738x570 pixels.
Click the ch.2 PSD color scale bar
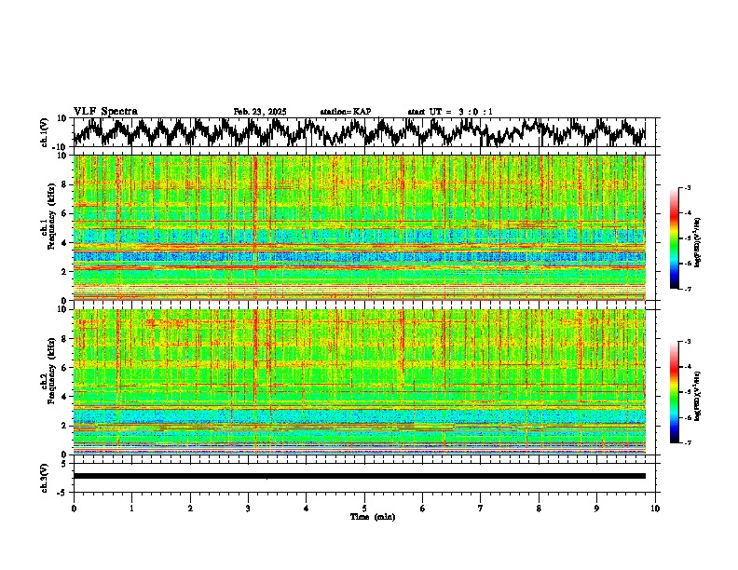click(x=675, y=392)
